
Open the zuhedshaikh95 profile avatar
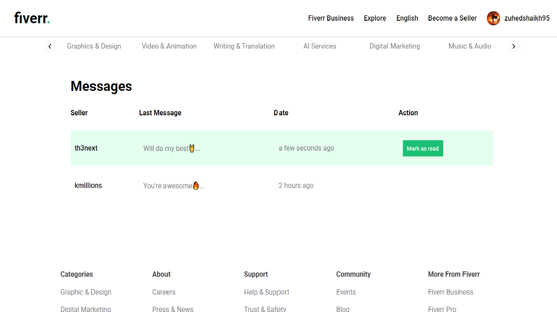click(x=493, y=18)
